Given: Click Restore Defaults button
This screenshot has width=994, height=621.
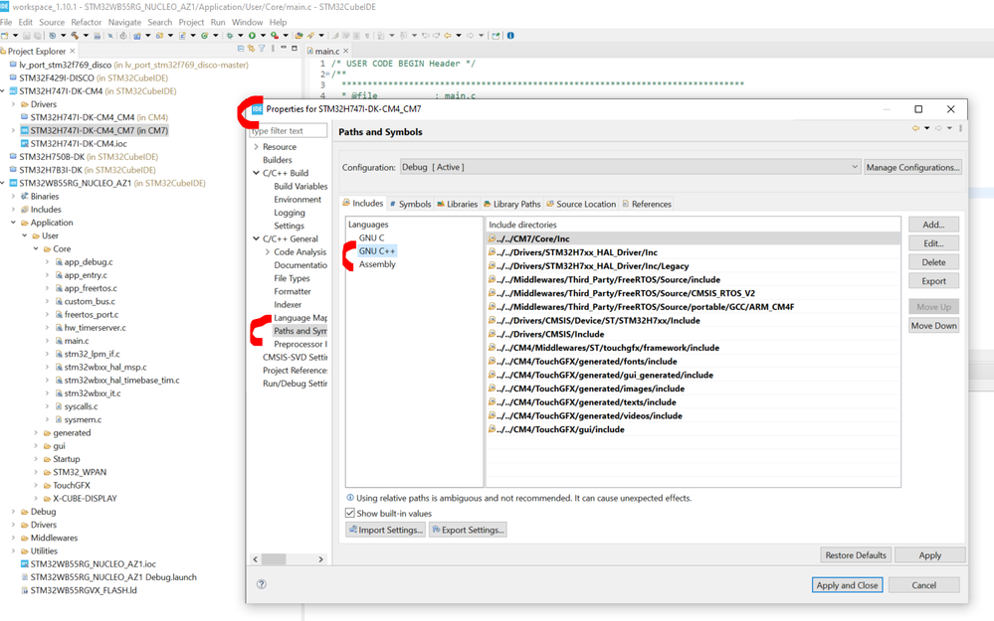Looking at the screenshot, I should click(855, 555).
